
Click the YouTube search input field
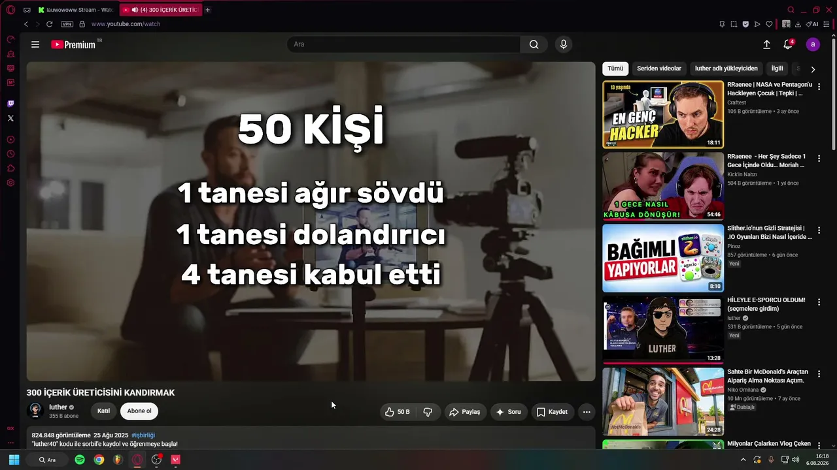point(404,44)
